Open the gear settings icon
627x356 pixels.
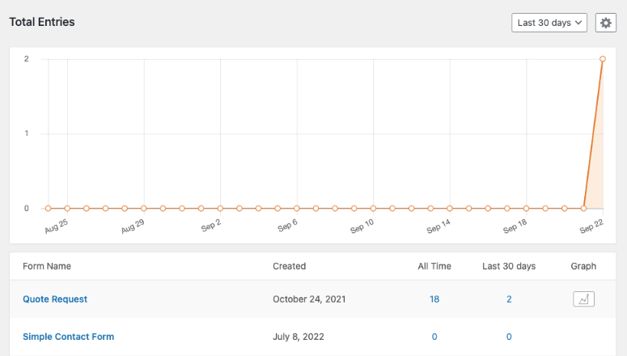click(x=605, y=23)
